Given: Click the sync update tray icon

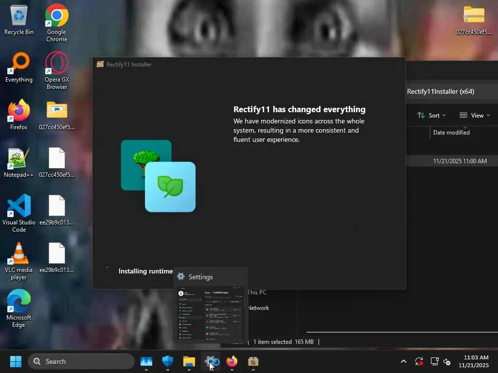Looking at the screenshot, I should (x=419, y=361).
